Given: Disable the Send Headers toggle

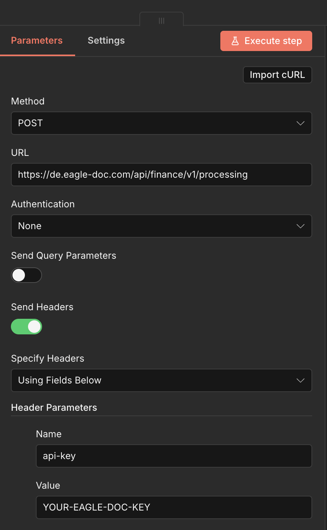Looking at the screenshot, I should pyautogui.click(x=26, y=327).
